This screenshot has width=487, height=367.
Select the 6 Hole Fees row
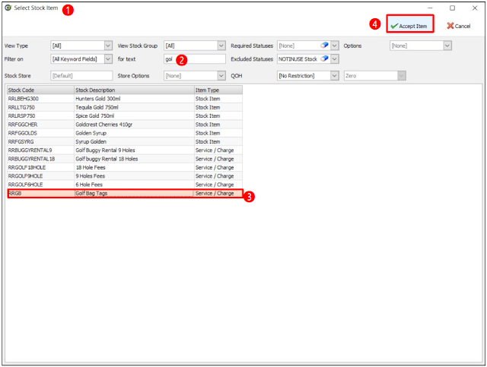point(125,185)
